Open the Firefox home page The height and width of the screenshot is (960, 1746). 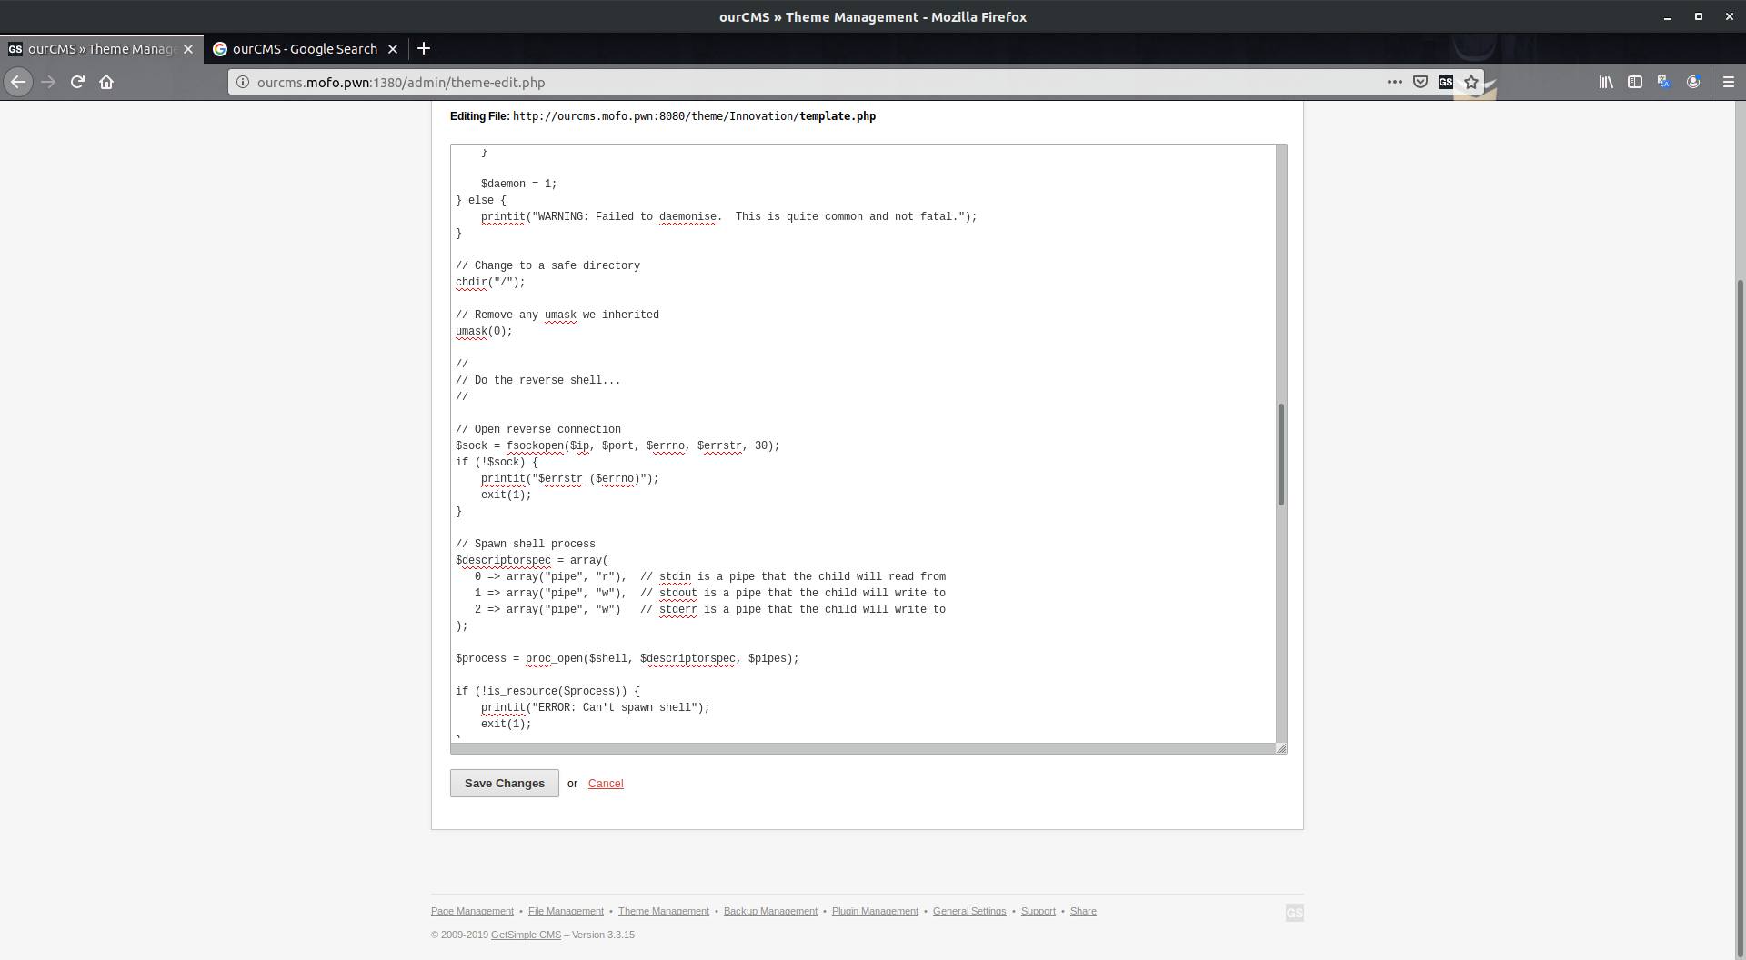pos(106,82)
